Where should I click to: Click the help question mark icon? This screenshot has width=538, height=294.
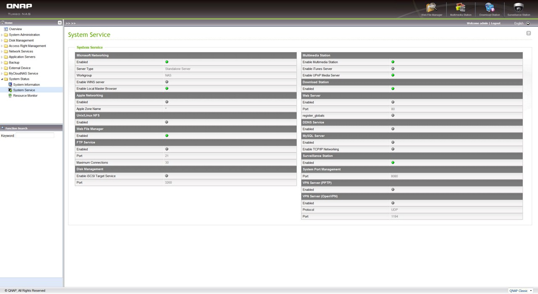tap(528, 33)
